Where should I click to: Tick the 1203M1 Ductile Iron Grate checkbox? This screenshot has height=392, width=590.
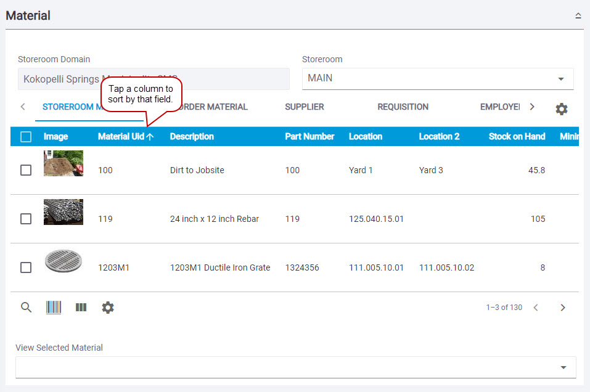click(x=26, y=267)
